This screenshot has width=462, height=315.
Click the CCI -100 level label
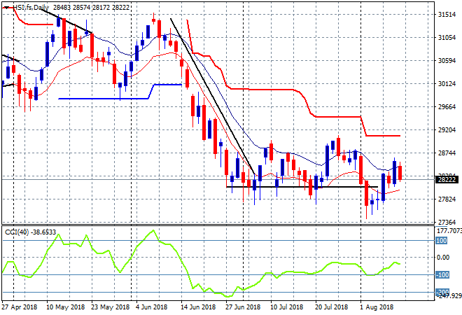click(x=442, y=275)
